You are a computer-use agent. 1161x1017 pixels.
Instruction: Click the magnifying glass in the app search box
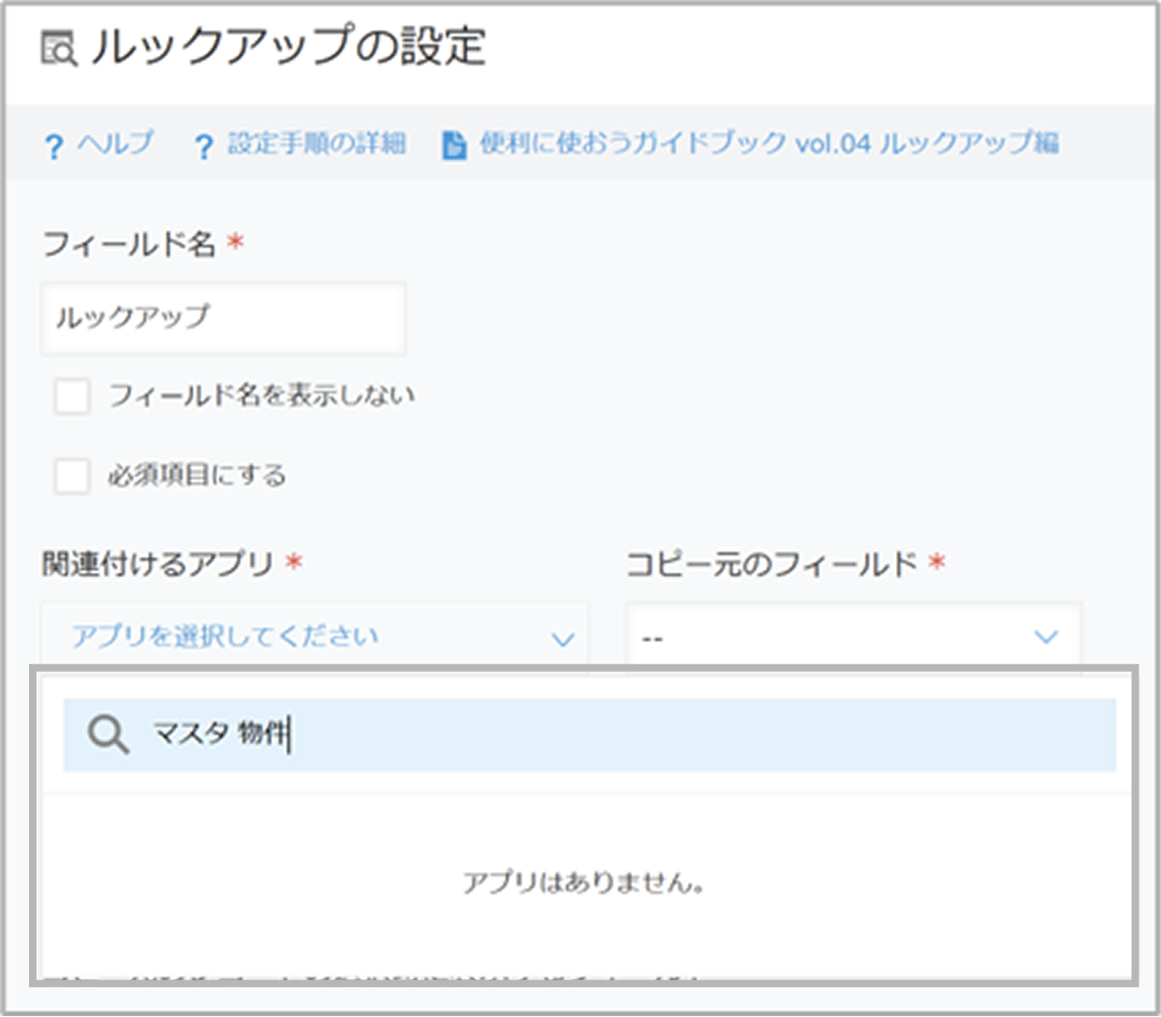108,734
